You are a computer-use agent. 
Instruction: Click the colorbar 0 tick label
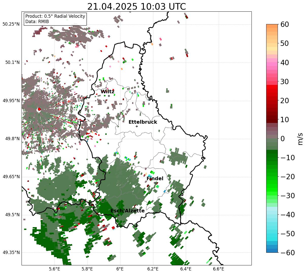click(283, 139)
